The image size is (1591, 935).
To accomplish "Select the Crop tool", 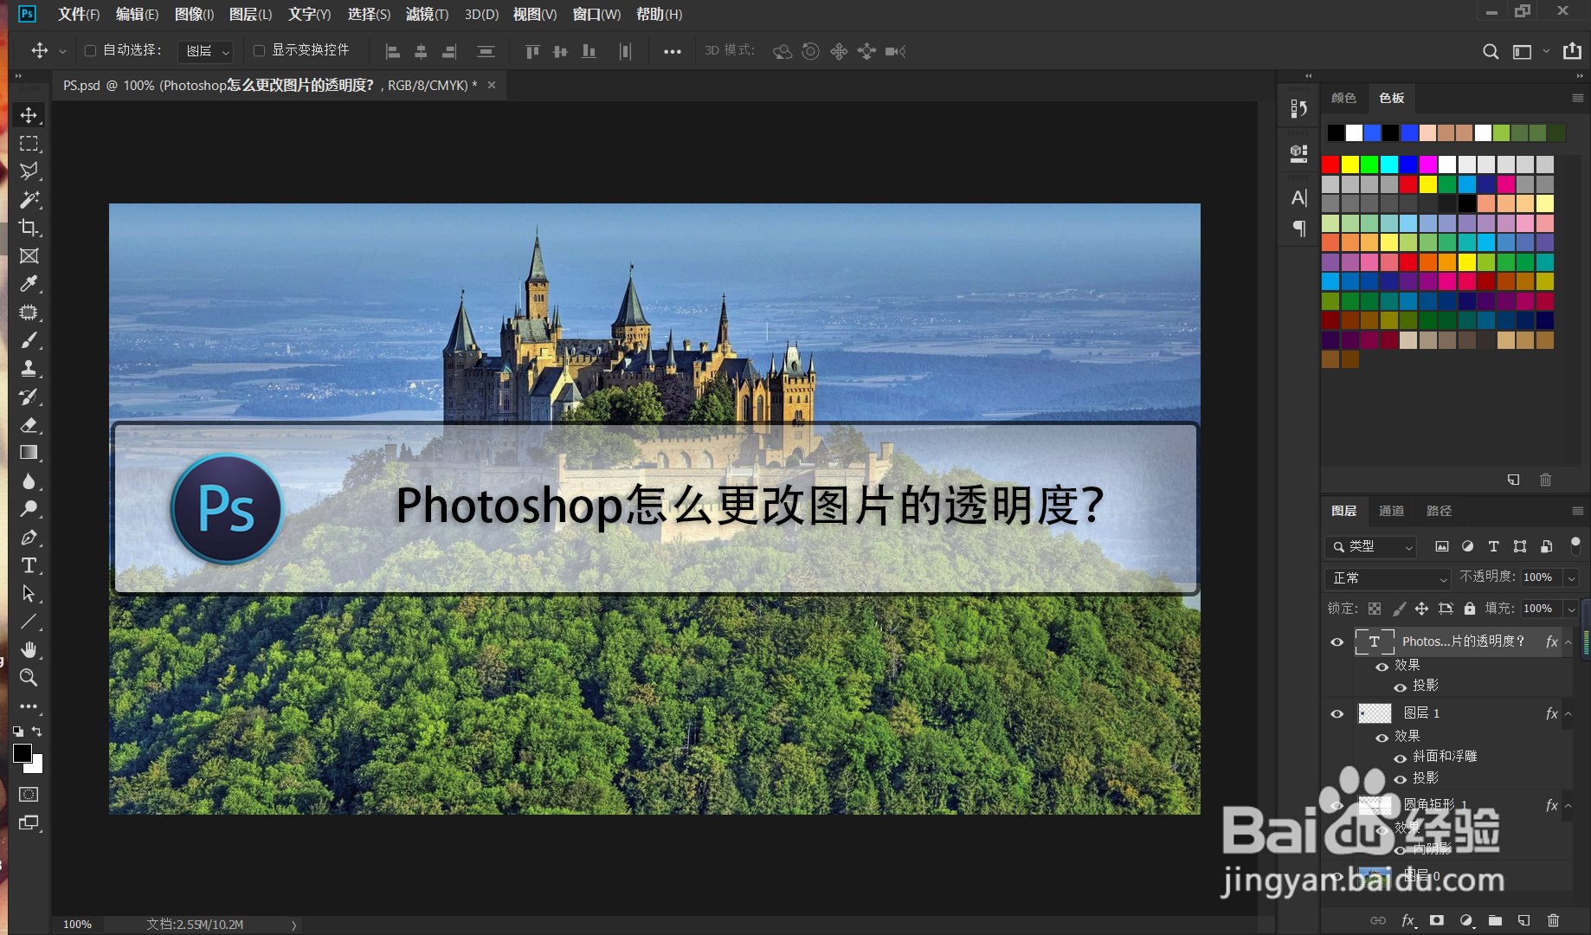I will pos(29,228).
